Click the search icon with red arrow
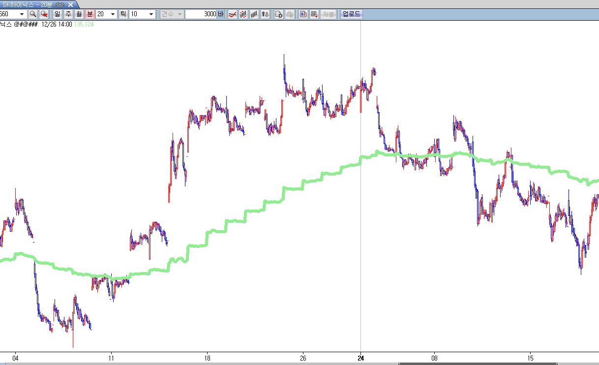 click(x=44, y=14)
